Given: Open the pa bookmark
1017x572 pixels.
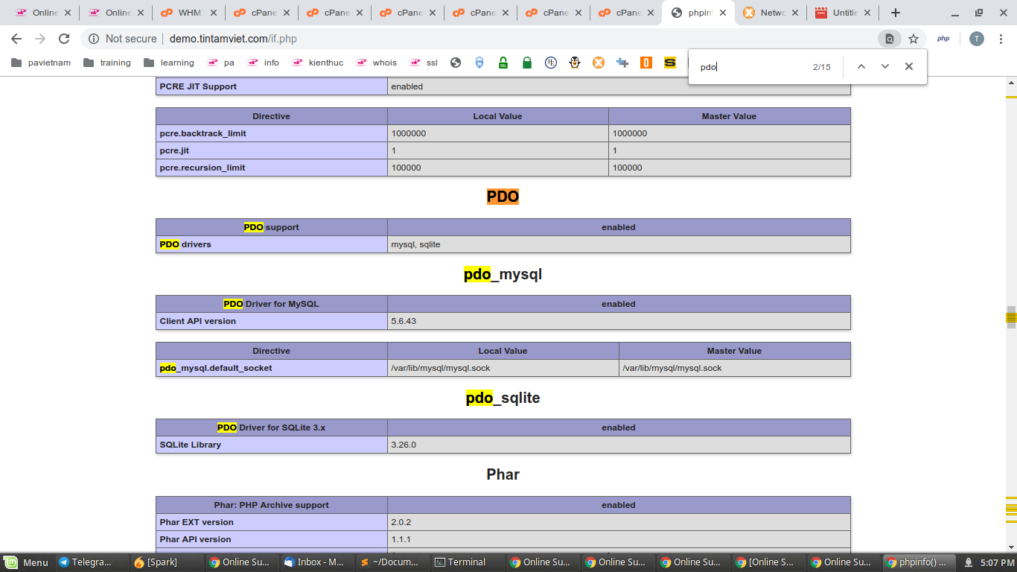Looking at the screenshot, I should click(220, 63).
